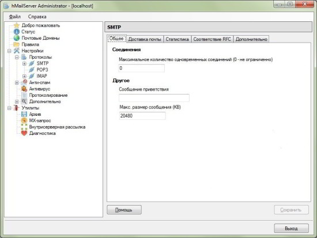Select Добро пожаловать in the tree

point(41,25)
